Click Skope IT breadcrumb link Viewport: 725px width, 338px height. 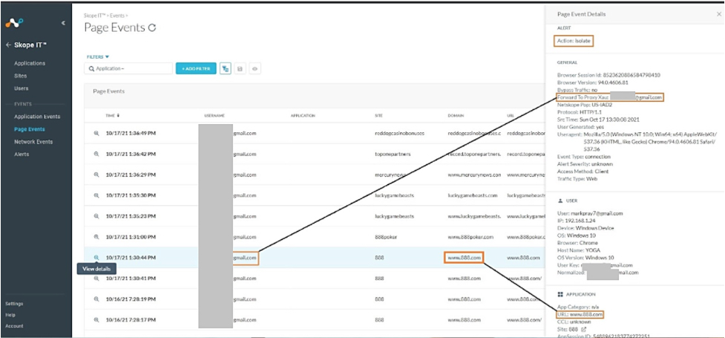click(95, 16)
